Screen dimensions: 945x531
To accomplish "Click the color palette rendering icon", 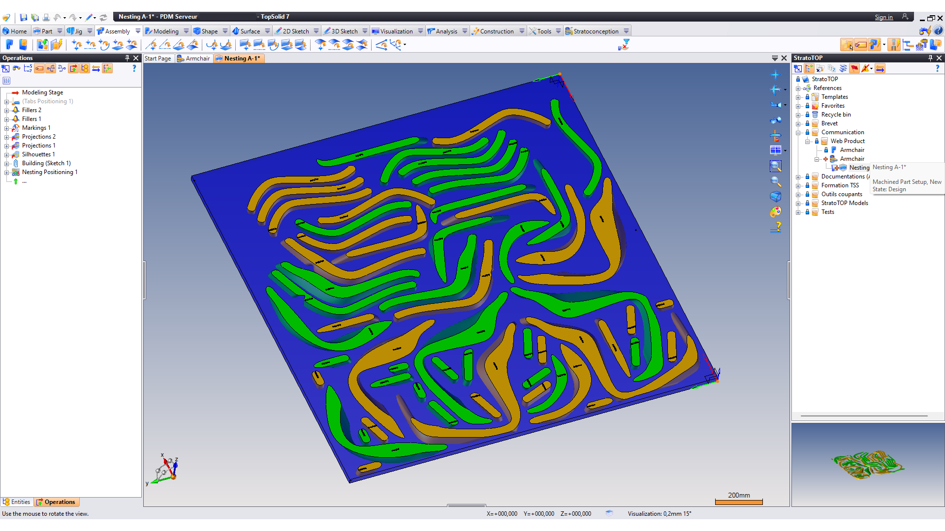I will coord(775,212).
